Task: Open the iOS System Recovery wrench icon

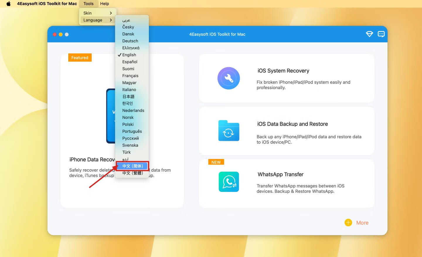Action: (229, 78)
